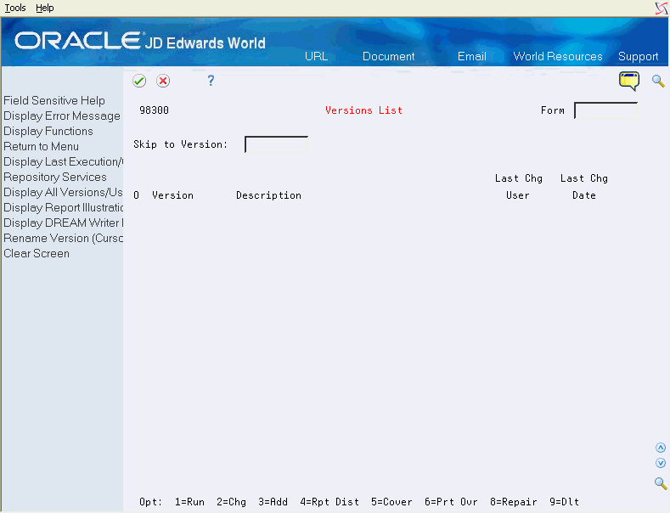The image size is (670, 513).
Task: Click the 'Version' column header
Action: coord(172,195)
